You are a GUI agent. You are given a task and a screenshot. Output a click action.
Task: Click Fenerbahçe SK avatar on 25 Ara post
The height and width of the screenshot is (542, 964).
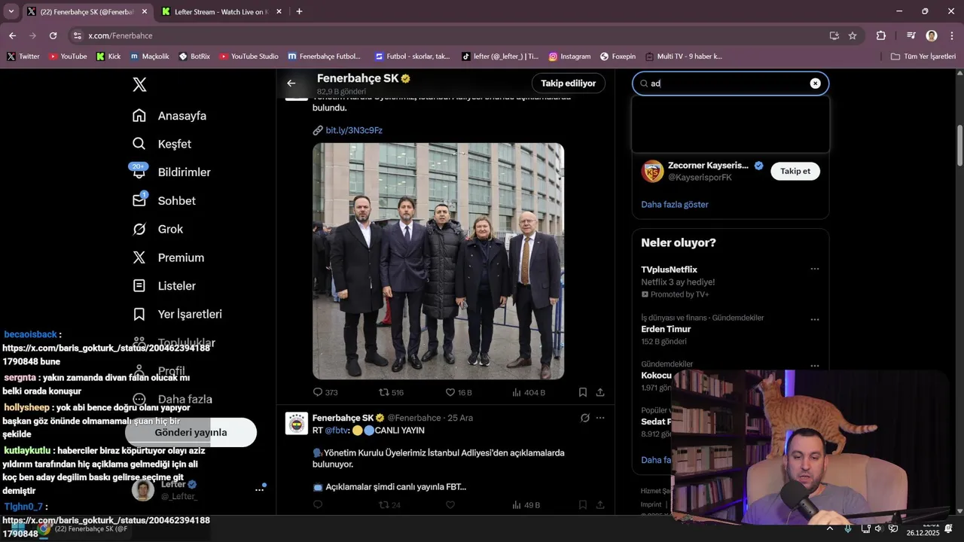(297, 423)
